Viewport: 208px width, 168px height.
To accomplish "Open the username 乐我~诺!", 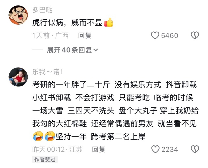I will pyautogui.click(x=47, y=72).
